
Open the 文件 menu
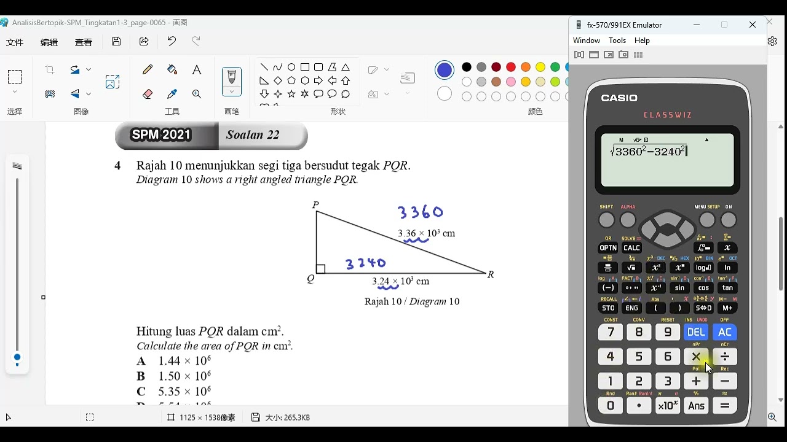click(x=15, y=42)
